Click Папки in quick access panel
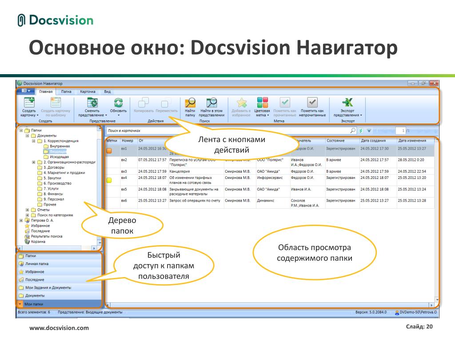 point(59,256)
